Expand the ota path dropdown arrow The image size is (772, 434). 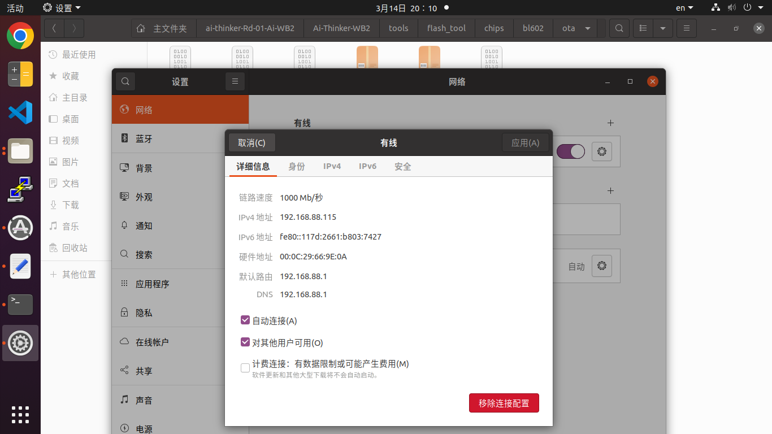point(588,28)
